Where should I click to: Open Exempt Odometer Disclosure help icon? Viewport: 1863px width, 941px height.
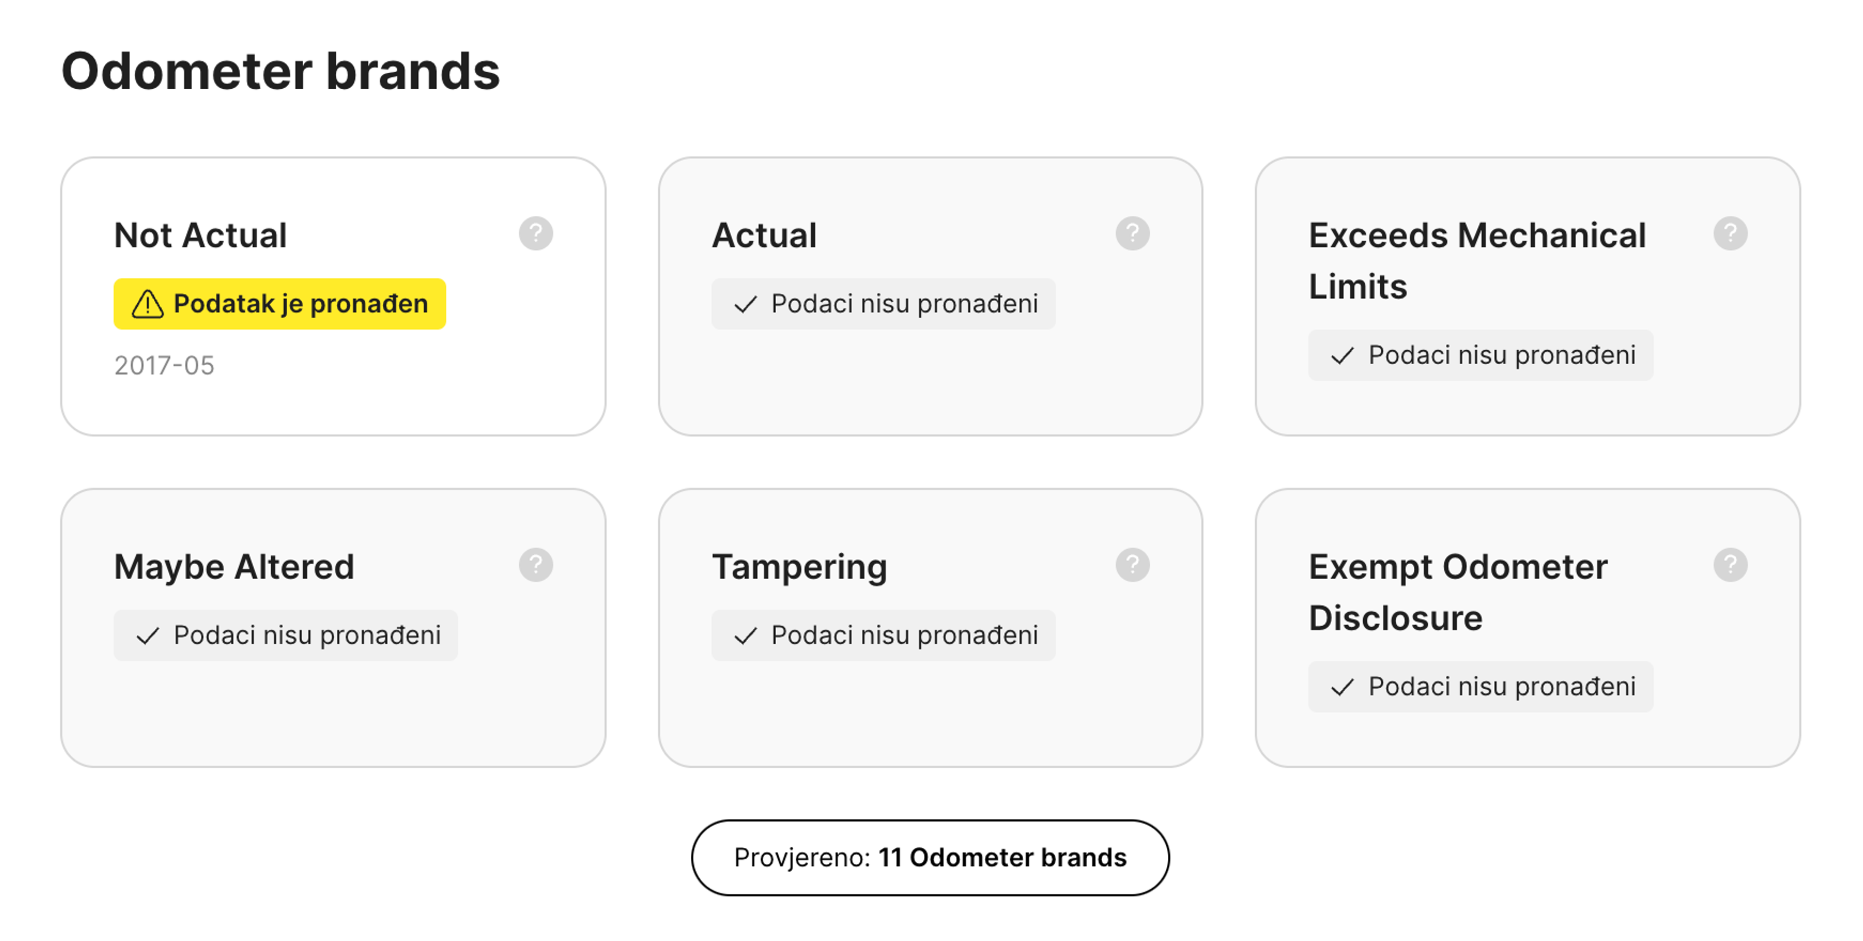click(1730, 565)
